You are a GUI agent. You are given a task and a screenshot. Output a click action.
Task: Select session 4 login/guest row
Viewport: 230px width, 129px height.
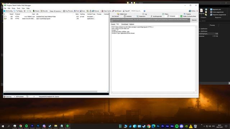click(56, 19)
